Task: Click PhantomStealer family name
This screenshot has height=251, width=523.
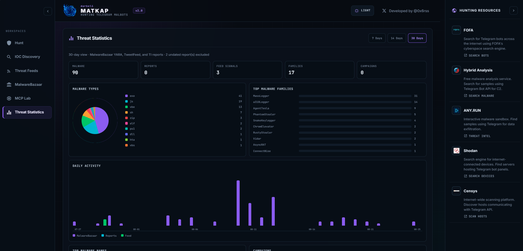Action: point(264,114)
